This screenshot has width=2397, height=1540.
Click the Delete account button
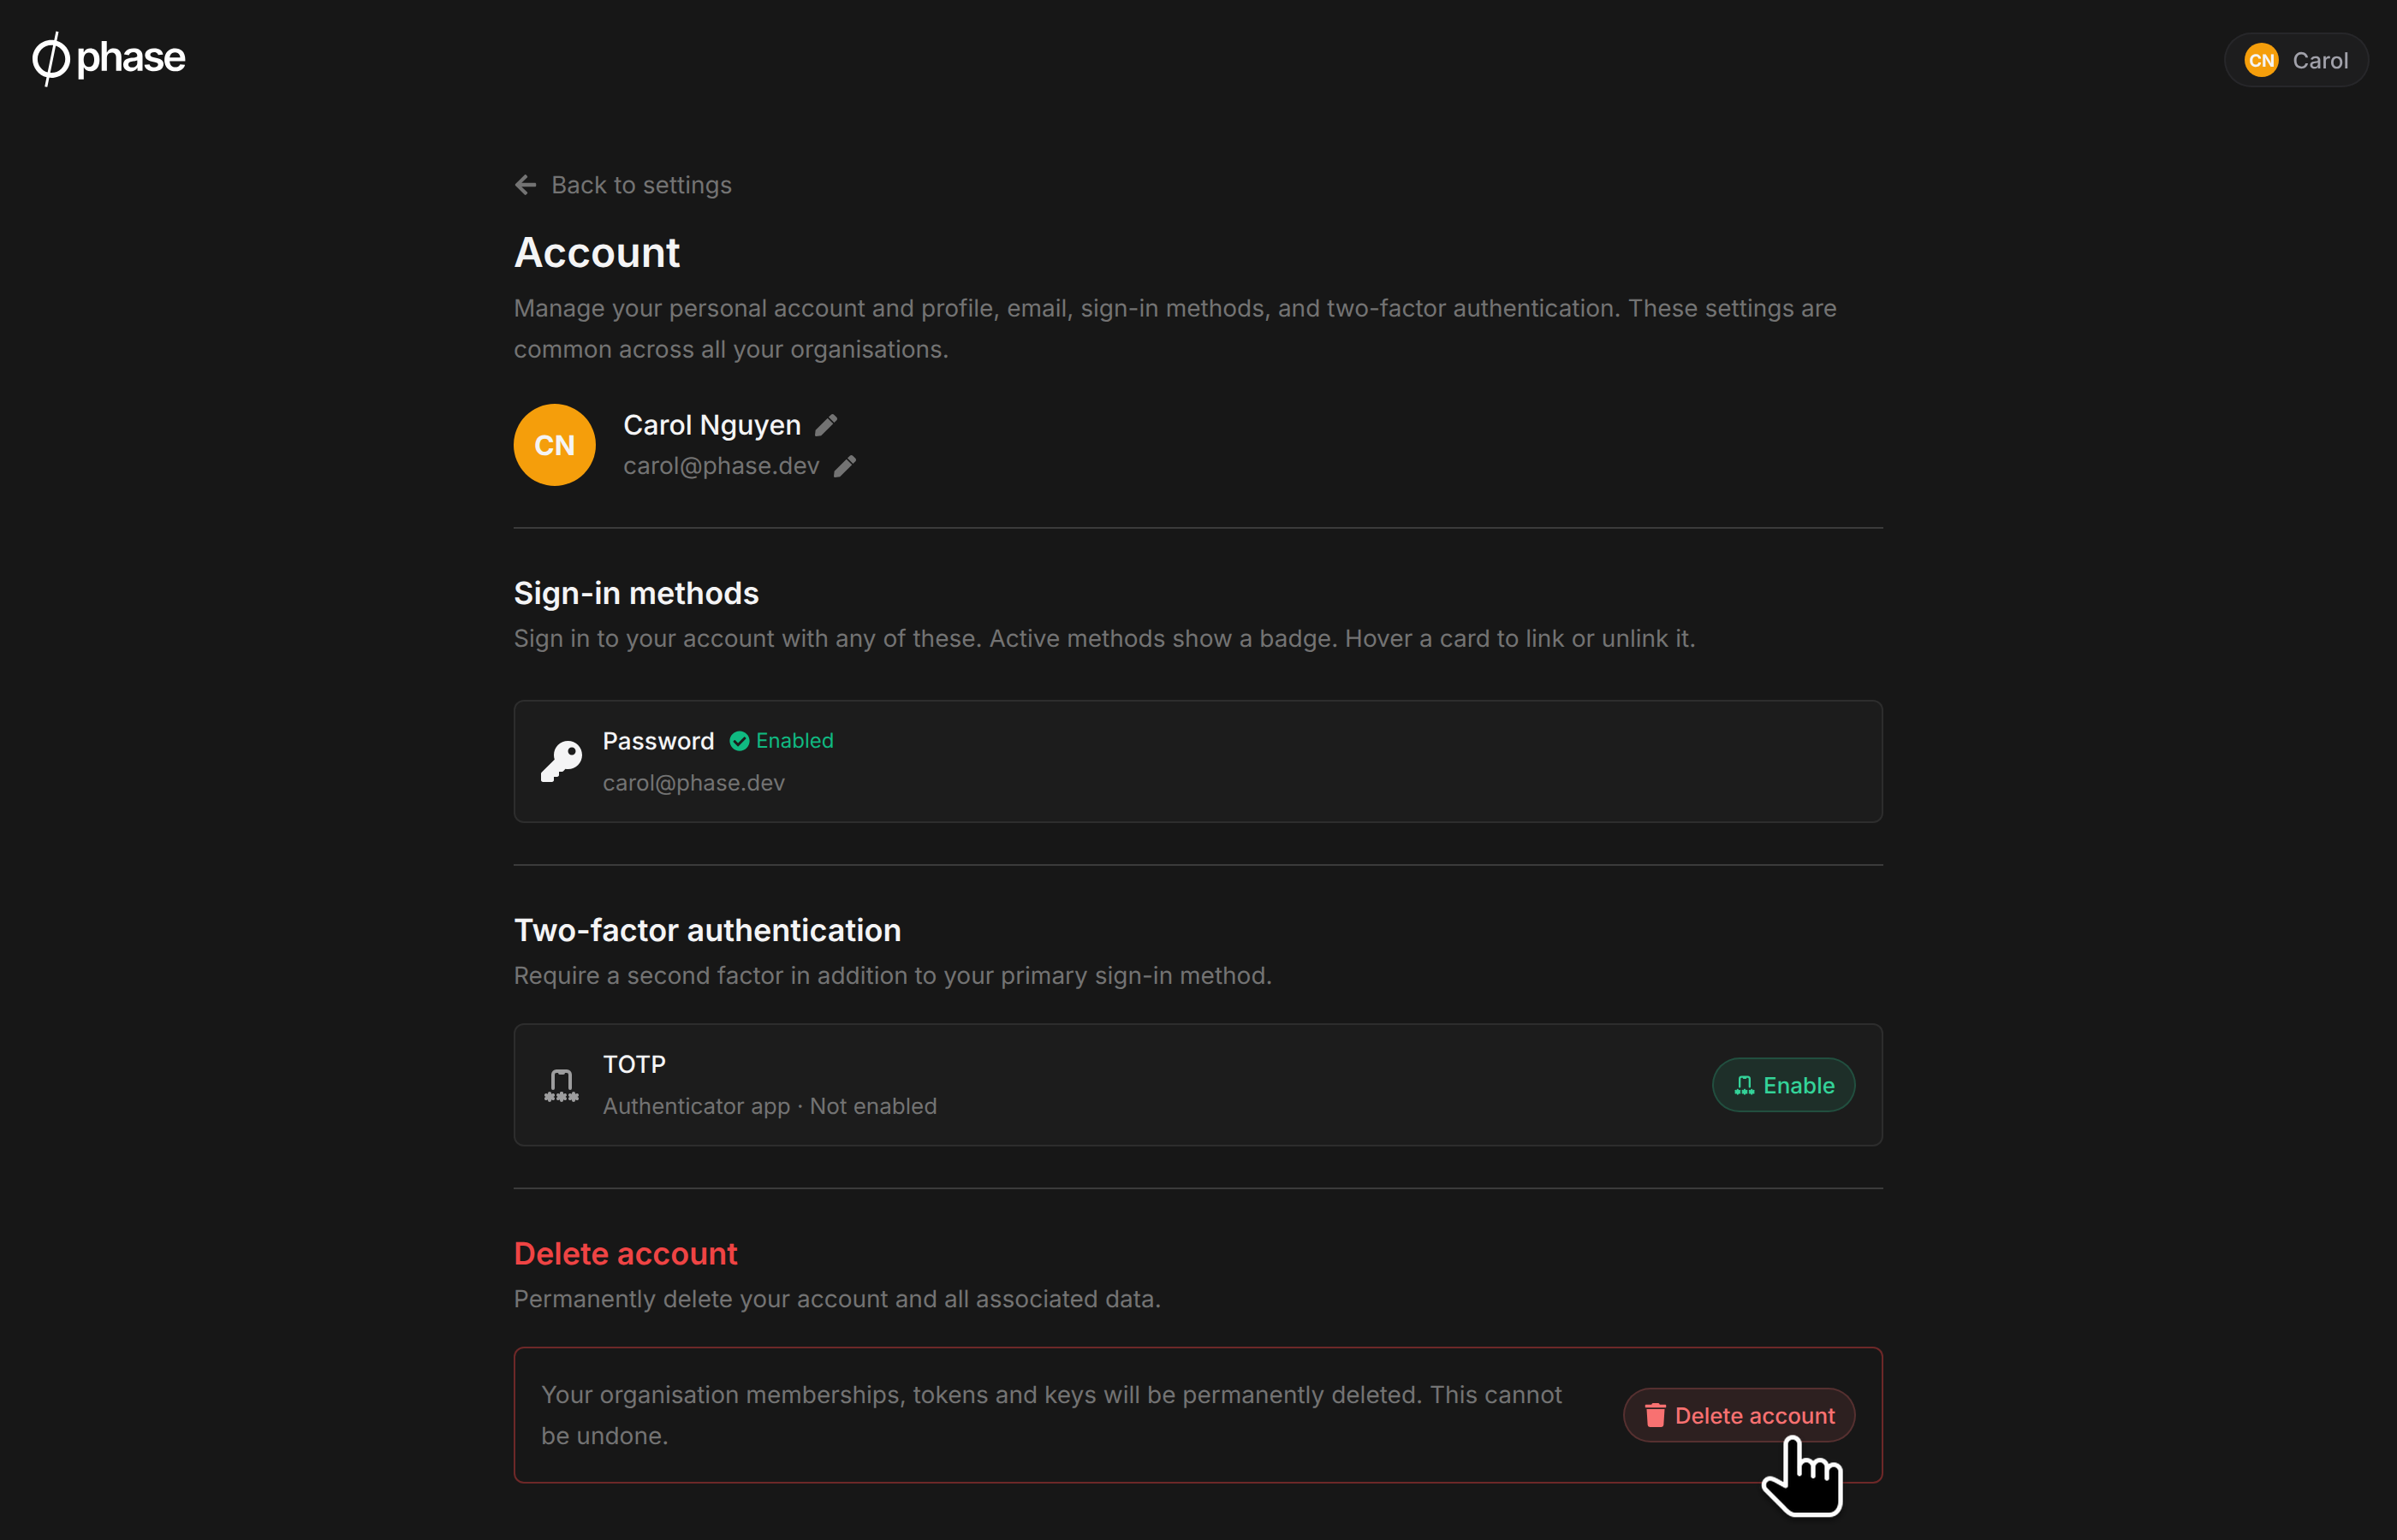tap(1739, 1415)
